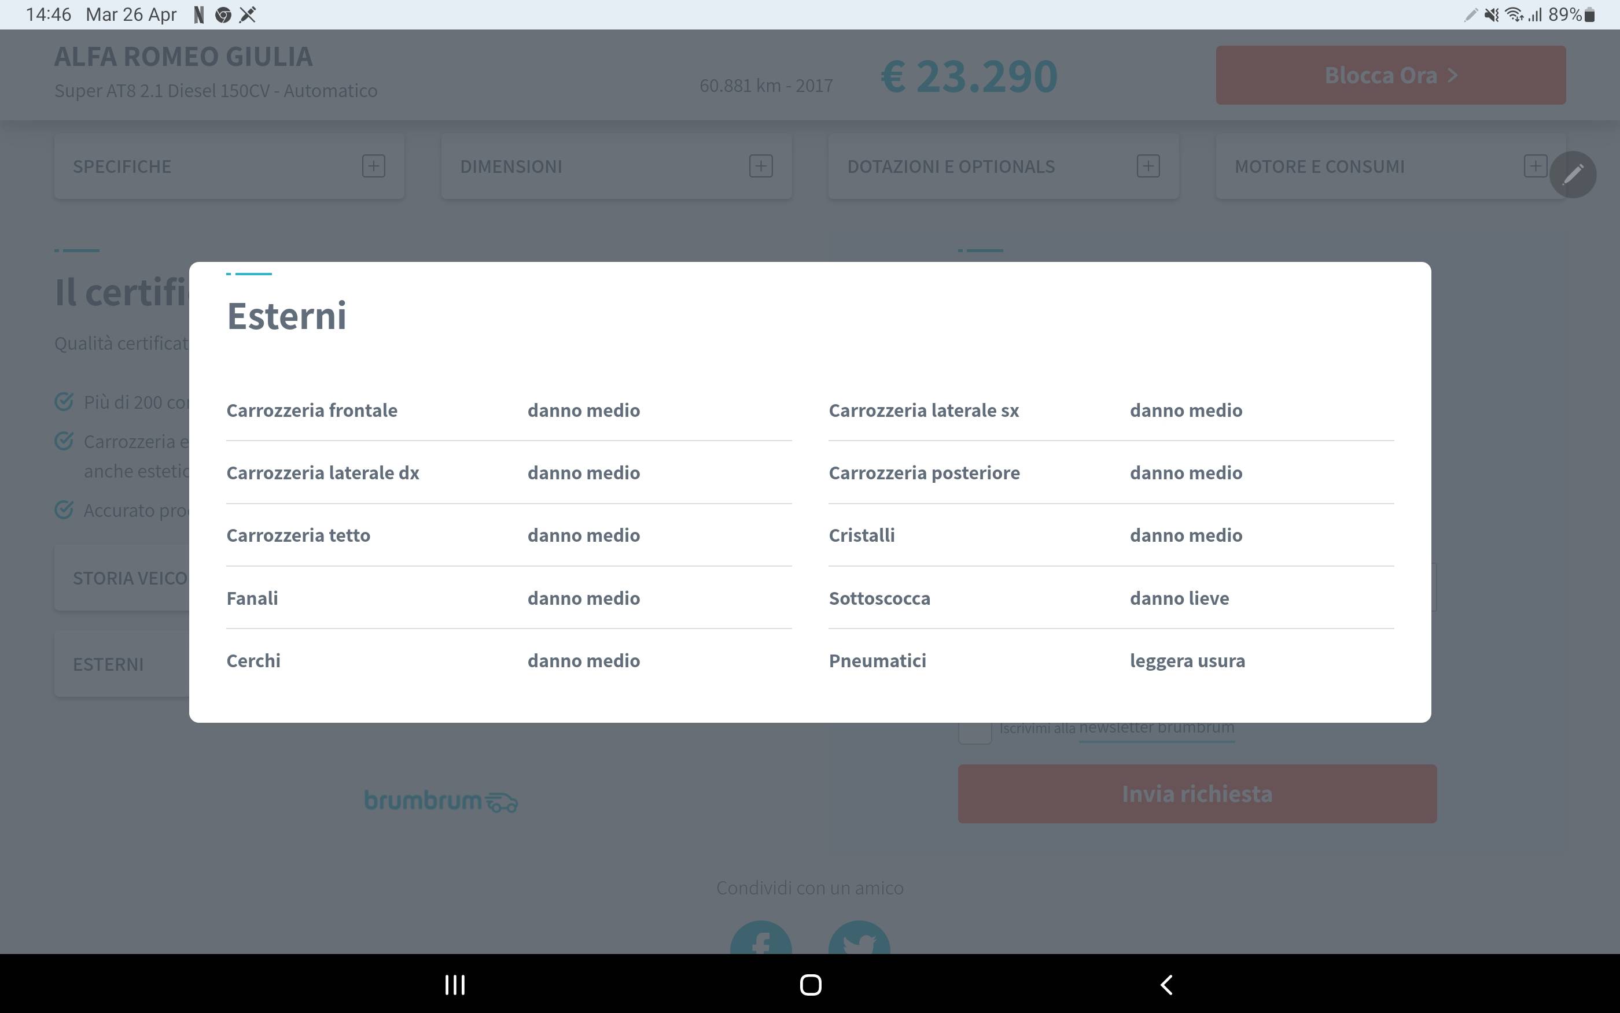The image size is (1620, 1013).
Task: Tap the floating pencil edit icon
Action: coord(1573,175)
